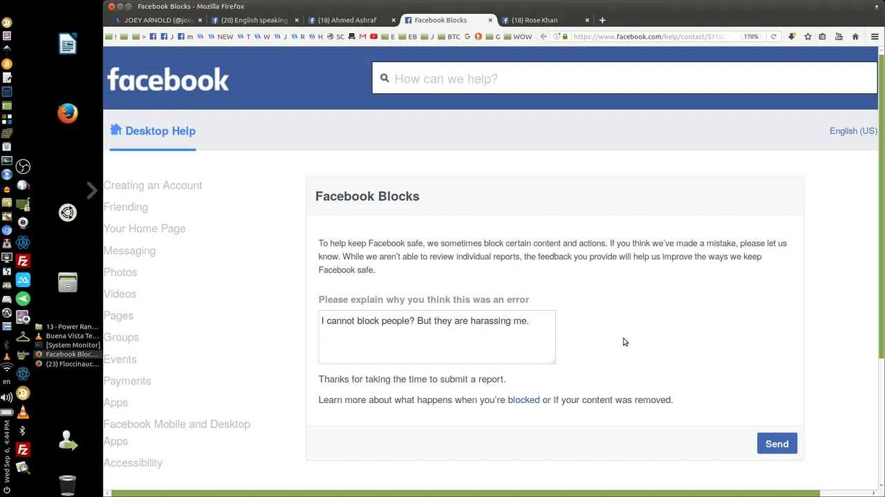Image resolution: width=885 pixels, height=497 pixels.
Task: Open the WOW bookmarks folder
Action: point(518,37)
